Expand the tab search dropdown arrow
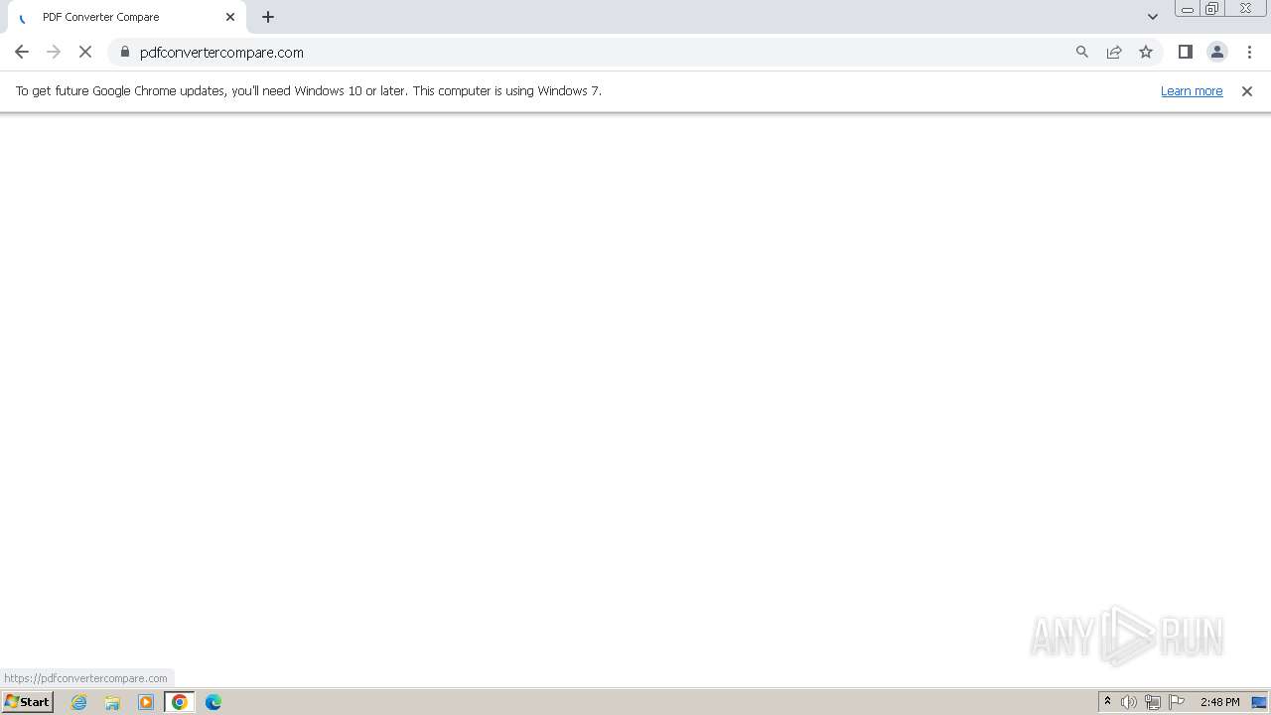1271x715 pixels. pyautogui.click(x=1153, y=17)
